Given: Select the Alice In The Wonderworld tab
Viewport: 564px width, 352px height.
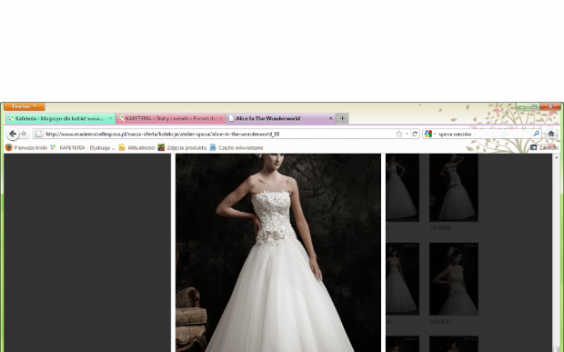Looking at the screenshot, I should 281,118.
